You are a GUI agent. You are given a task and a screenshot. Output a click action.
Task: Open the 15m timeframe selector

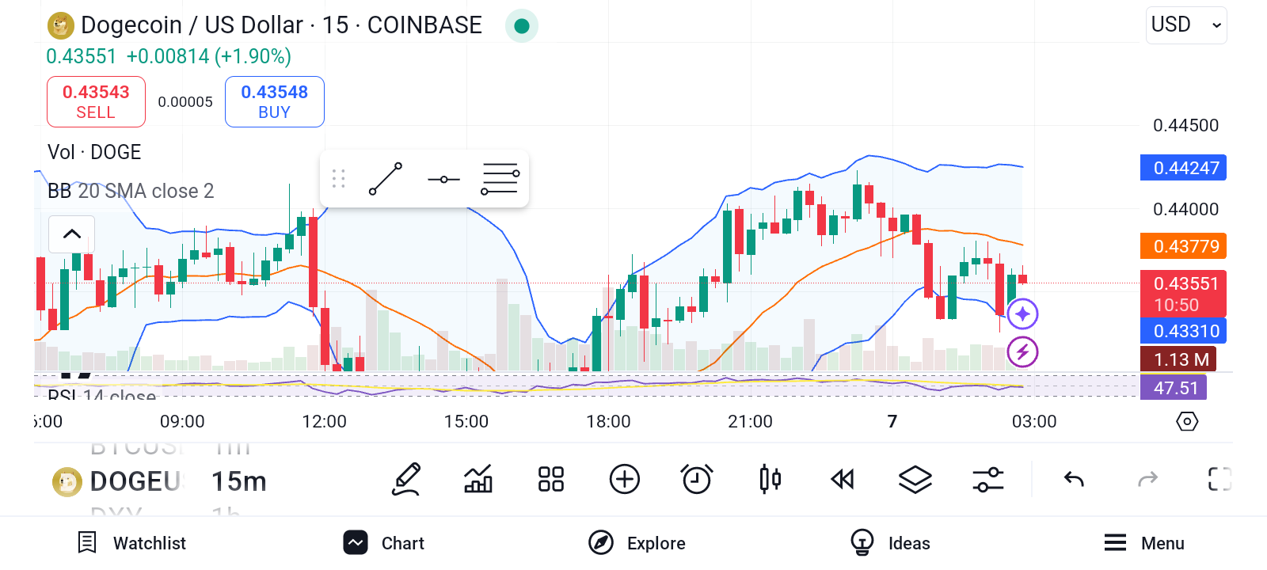pyautogui.click(x=238, y=481)
